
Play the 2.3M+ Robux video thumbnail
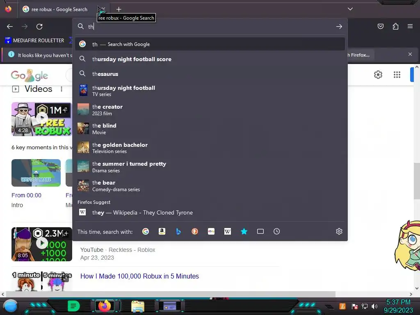42,244
